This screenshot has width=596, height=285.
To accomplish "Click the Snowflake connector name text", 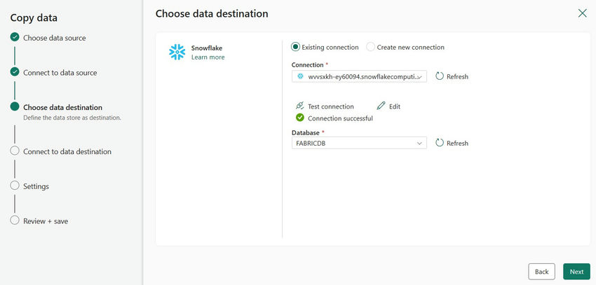I will click(x=207, y=48).
